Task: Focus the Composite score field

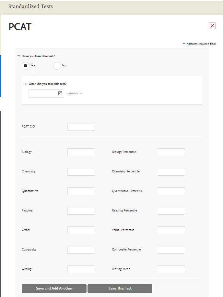Action: (x=81, y=250)
